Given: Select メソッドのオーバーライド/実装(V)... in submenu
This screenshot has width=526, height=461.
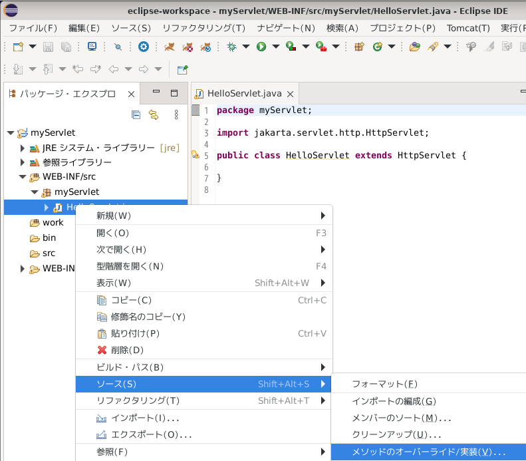Looking at the screenshot, I should point(429,452).
